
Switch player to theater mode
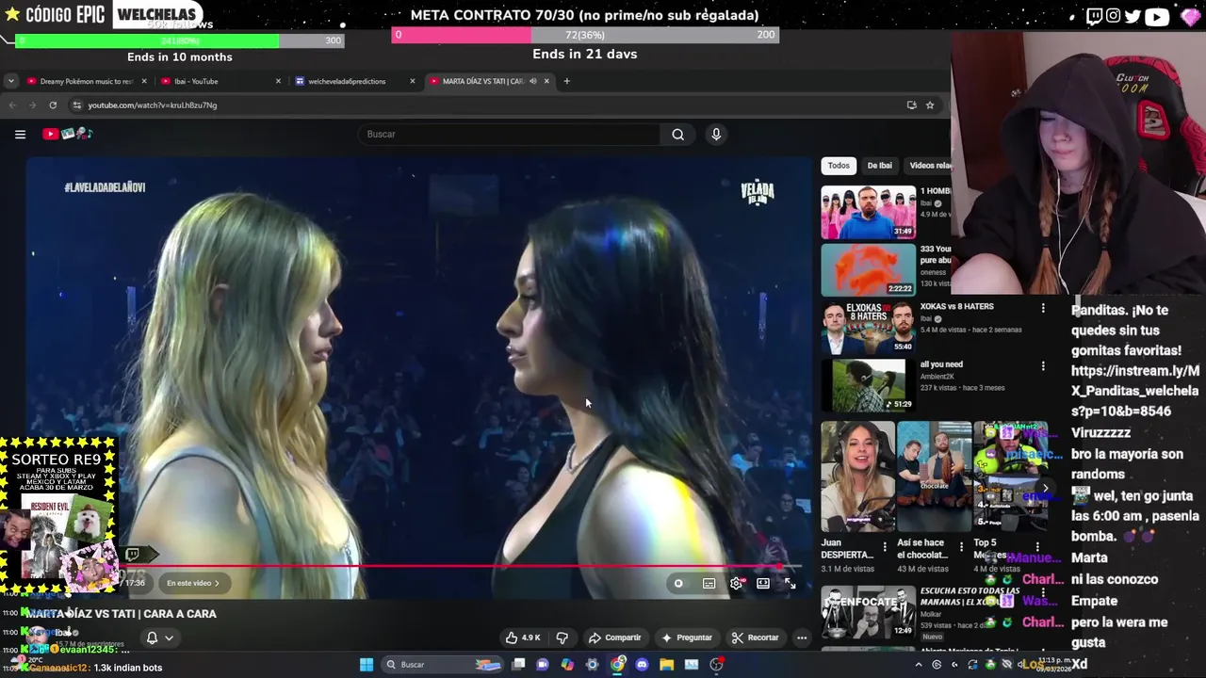click(763, 584)
